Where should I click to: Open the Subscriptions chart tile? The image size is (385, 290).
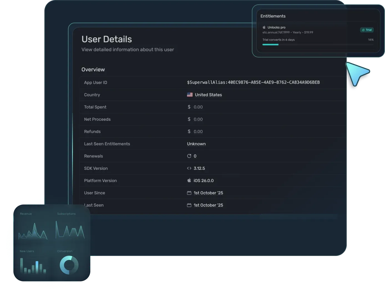tap(70, 230)
